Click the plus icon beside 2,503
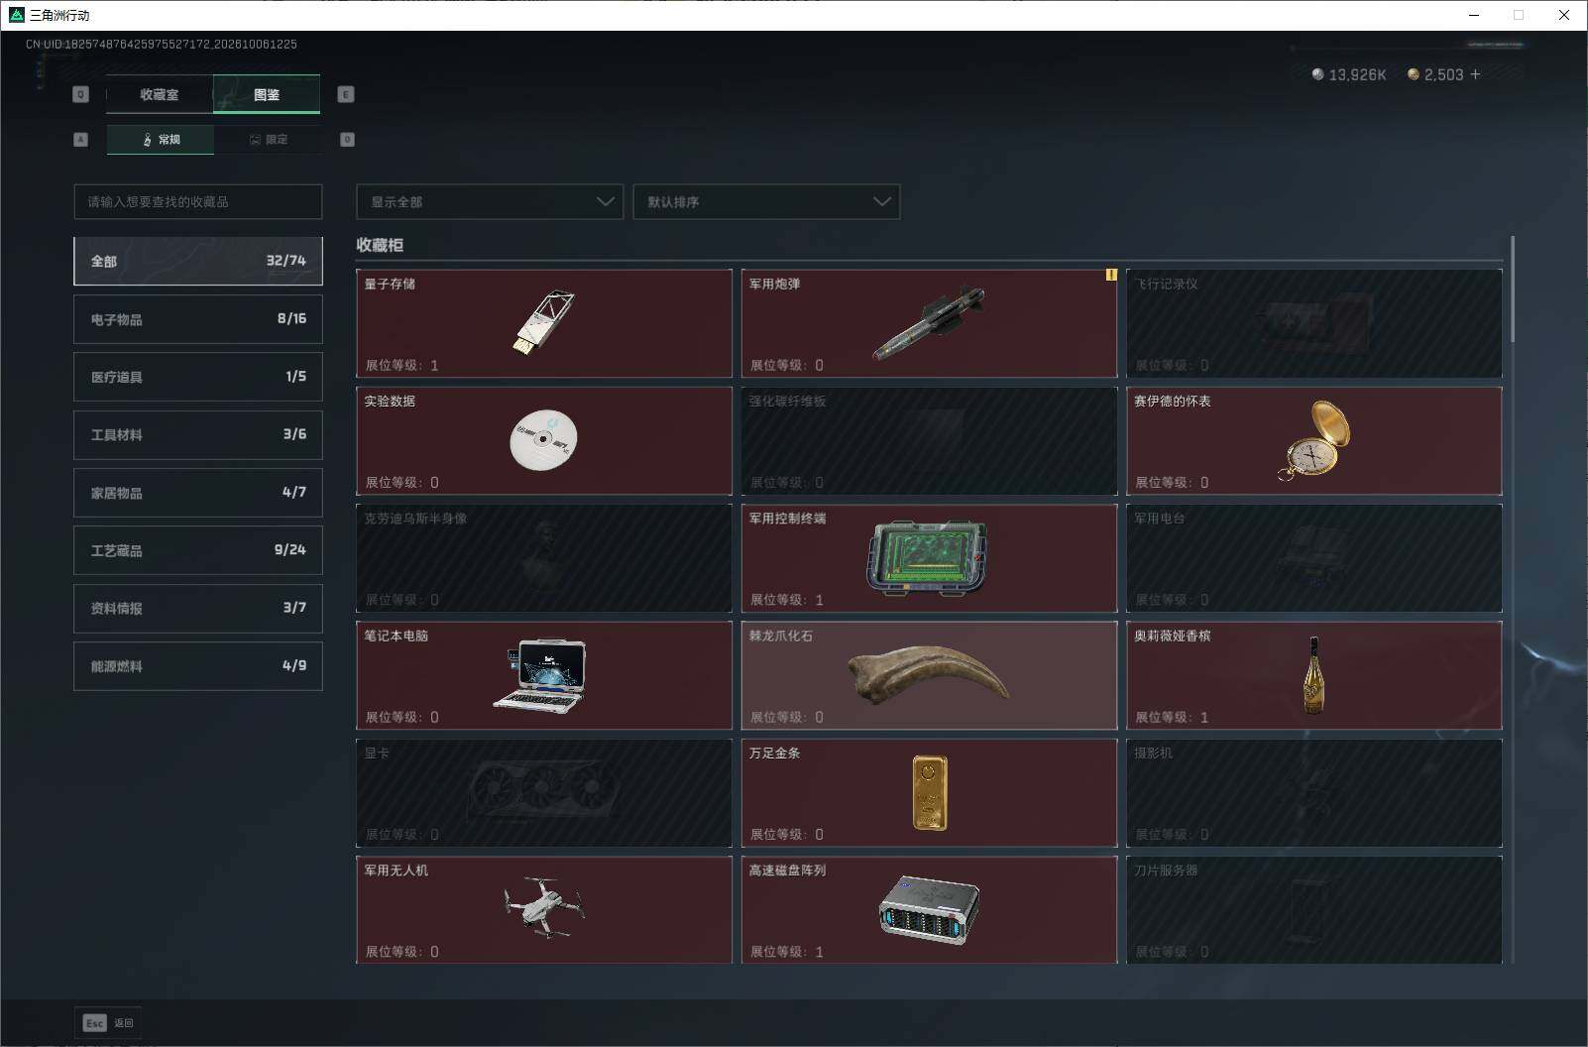Viewport: 1588px width, 1047px height. point(1475,74)
